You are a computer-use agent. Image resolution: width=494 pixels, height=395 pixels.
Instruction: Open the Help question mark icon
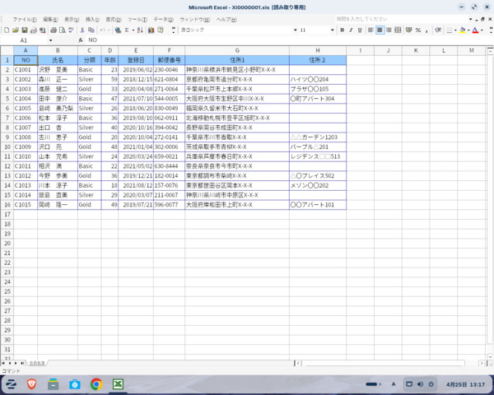click(x=161, y=30)
